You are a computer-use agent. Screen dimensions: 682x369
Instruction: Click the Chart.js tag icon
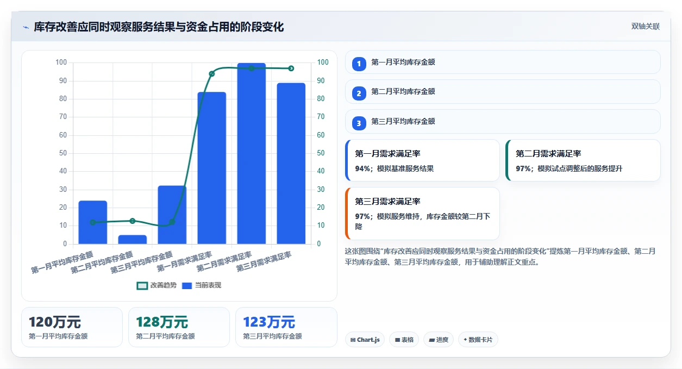353,340
